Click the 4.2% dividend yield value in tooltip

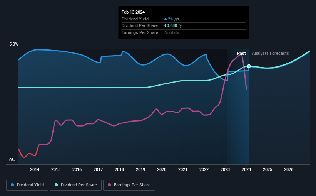[169, 19]
